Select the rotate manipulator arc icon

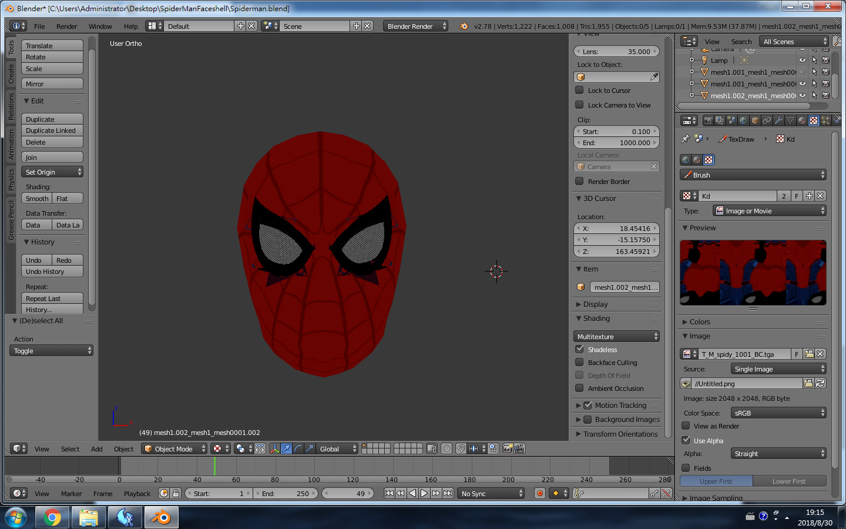[298, 448]
